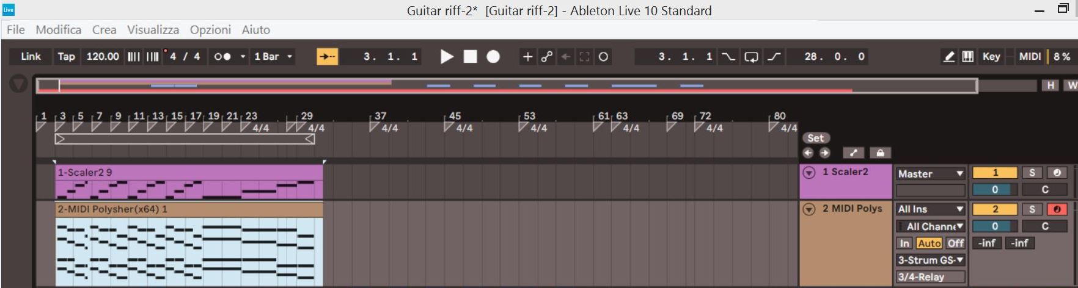Screen dimensions: 1078x288
Task: Open Master output dropdown on Scaler2 track
Action: coord(930,174)
